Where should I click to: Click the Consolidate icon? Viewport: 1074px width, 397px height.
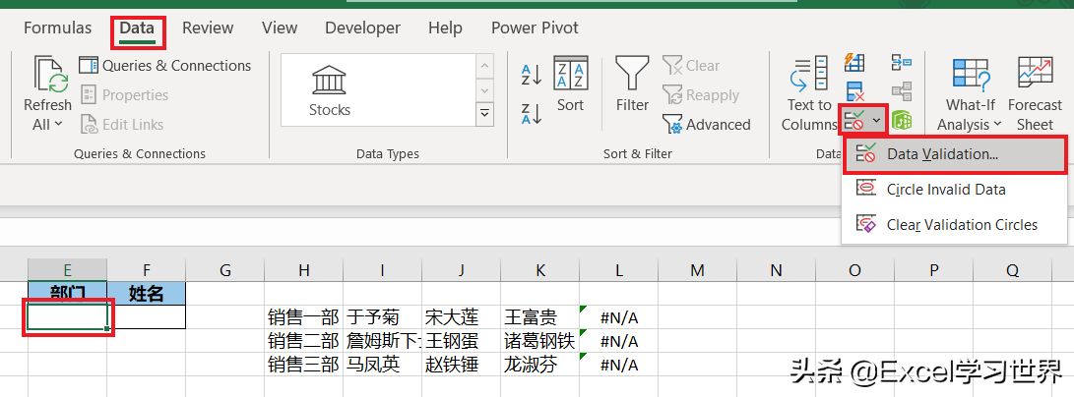pyautogui.click(x=900, y=64)
